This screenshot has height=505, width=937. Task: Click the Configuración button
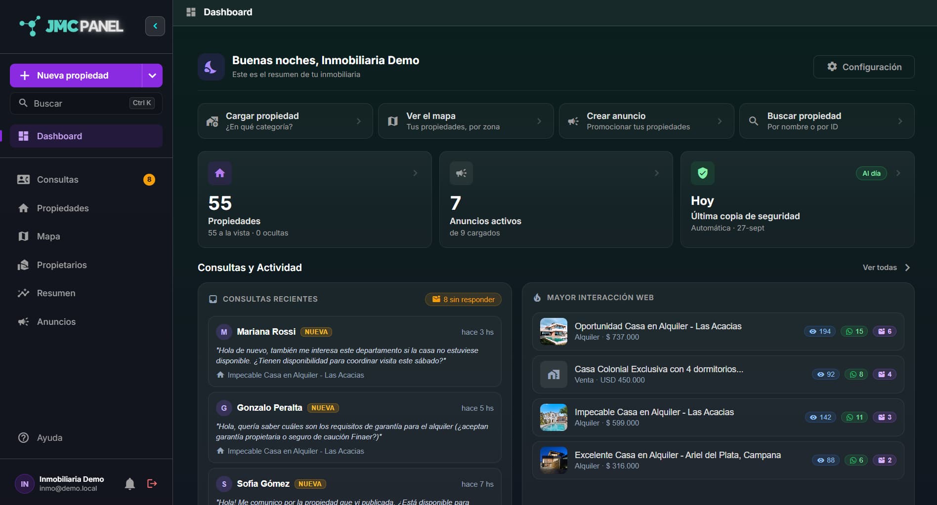pyautogui.click(x=864, y=67)
